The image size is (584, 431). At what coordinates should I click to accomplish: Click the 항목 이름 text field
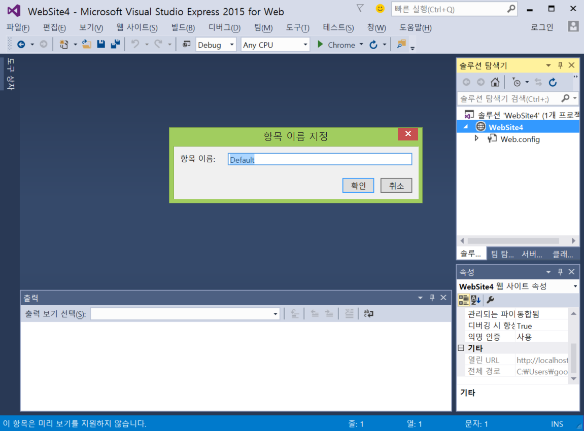pyautogui.click(x=320, y=160)
